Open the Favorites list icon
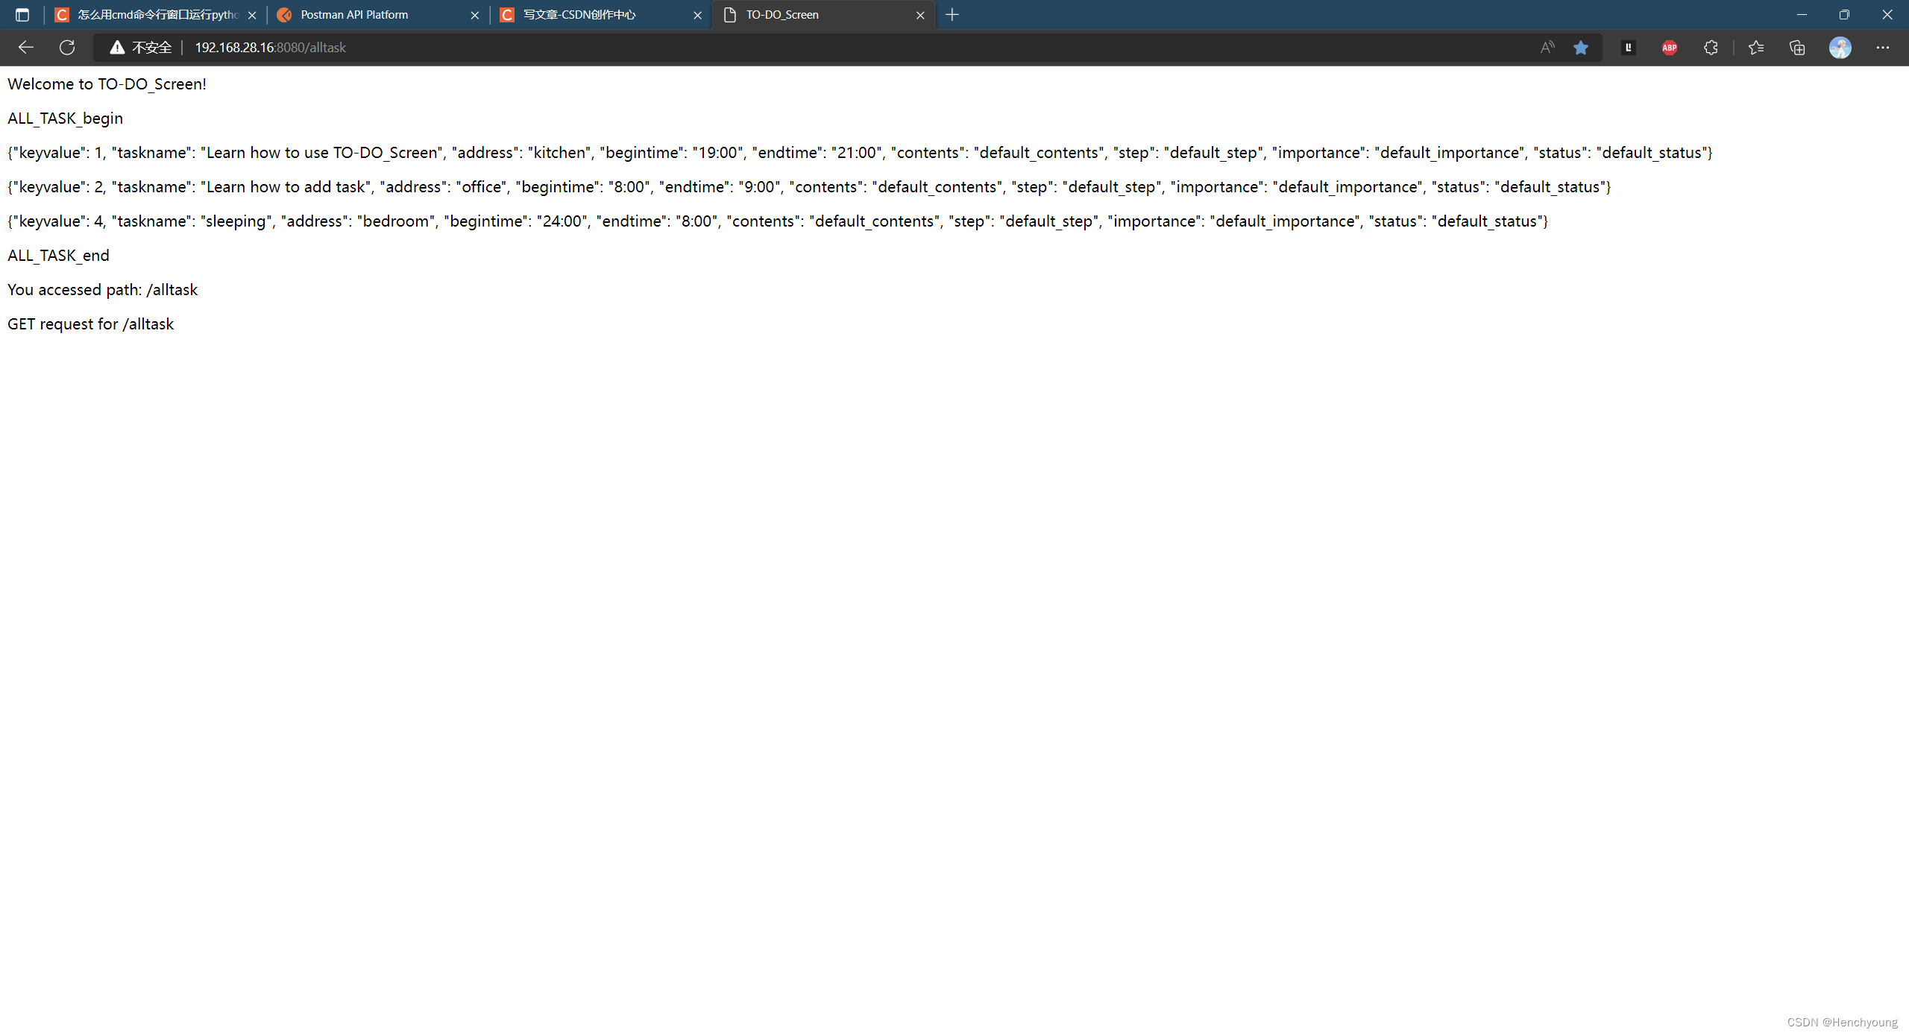 (x=1755, y=48)
